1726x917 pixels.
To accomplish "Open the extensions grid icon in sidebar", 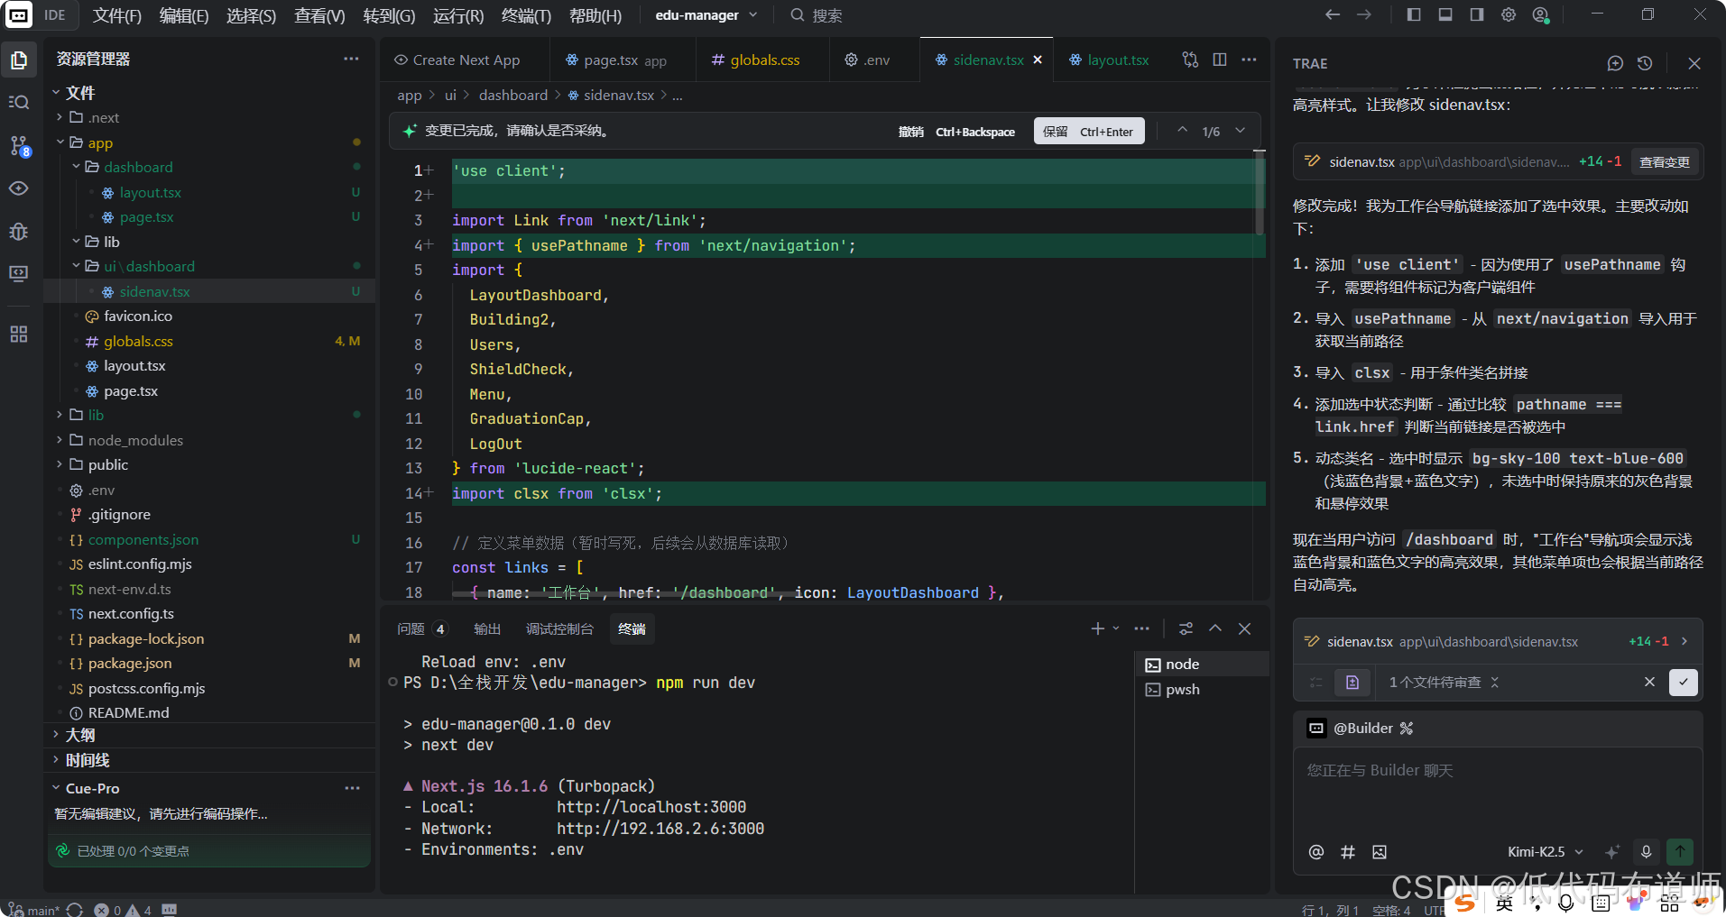I will (x=19, y=335).
